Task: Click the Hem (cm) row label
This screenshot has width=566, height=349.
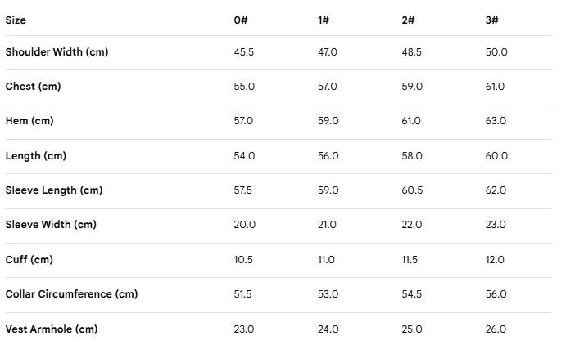Action: point(29,121)
